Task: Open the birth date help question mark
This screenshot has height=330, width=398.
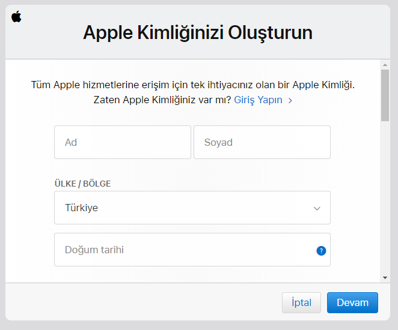Action: tap(321, 251)
